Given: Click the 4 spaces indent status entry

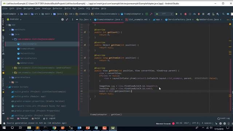Looking at the screenshot, I should click(207, 123).
